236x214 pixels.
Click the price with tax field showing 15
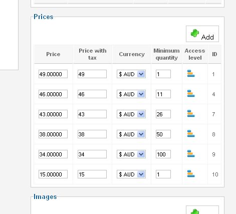pyautogui.click(x=92, y=174)
